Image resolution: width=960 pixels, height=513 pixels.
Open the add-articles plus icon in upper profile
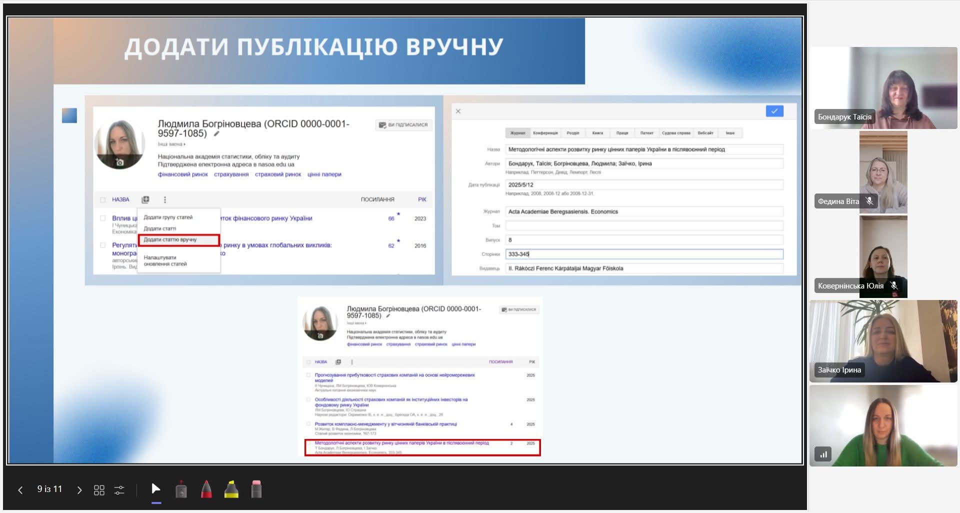point(145,200)
